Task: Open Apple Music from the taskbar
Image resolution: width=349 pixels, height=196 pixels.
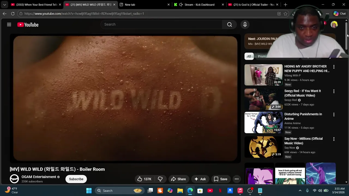Action: (240, 191)
